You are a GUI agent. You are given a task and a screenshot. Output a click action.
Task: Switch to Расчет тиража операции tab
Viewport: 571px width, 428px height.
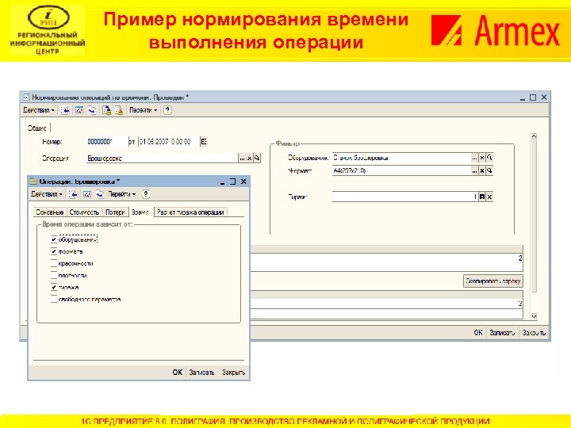[x=190, y=212]
